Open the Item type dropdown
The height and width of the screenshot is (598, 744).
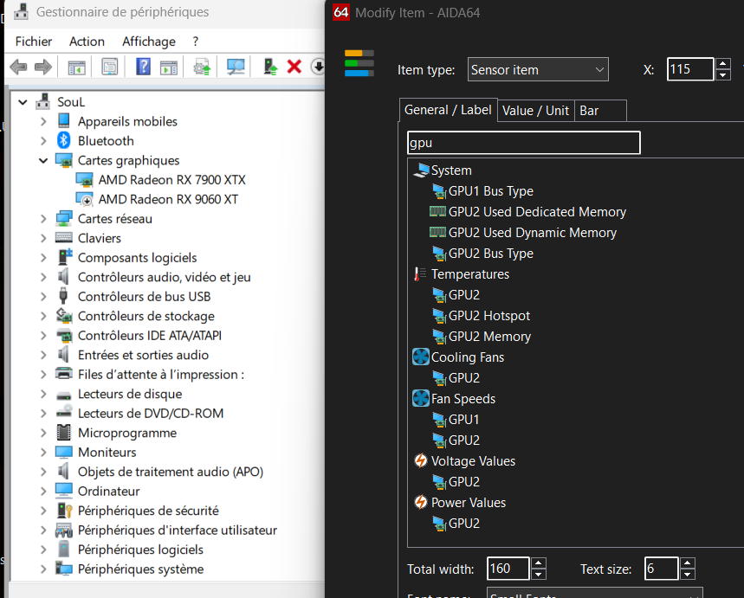pyautogui.click(x=538, y=70)
